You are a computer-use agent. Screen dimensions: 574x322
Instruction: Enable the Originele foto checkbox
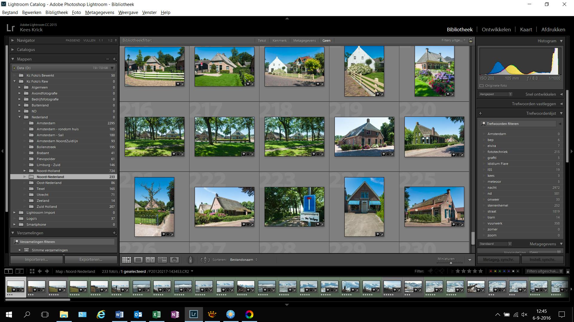pyautogui.click(x=481, y=86)
